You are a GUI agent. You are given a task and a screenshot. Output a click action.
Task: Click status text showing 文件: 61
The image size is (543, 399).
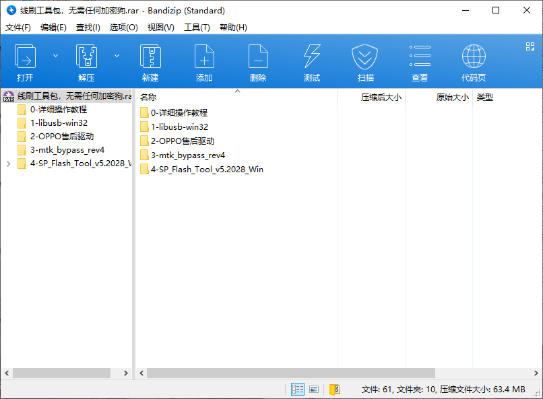point(377,390)
